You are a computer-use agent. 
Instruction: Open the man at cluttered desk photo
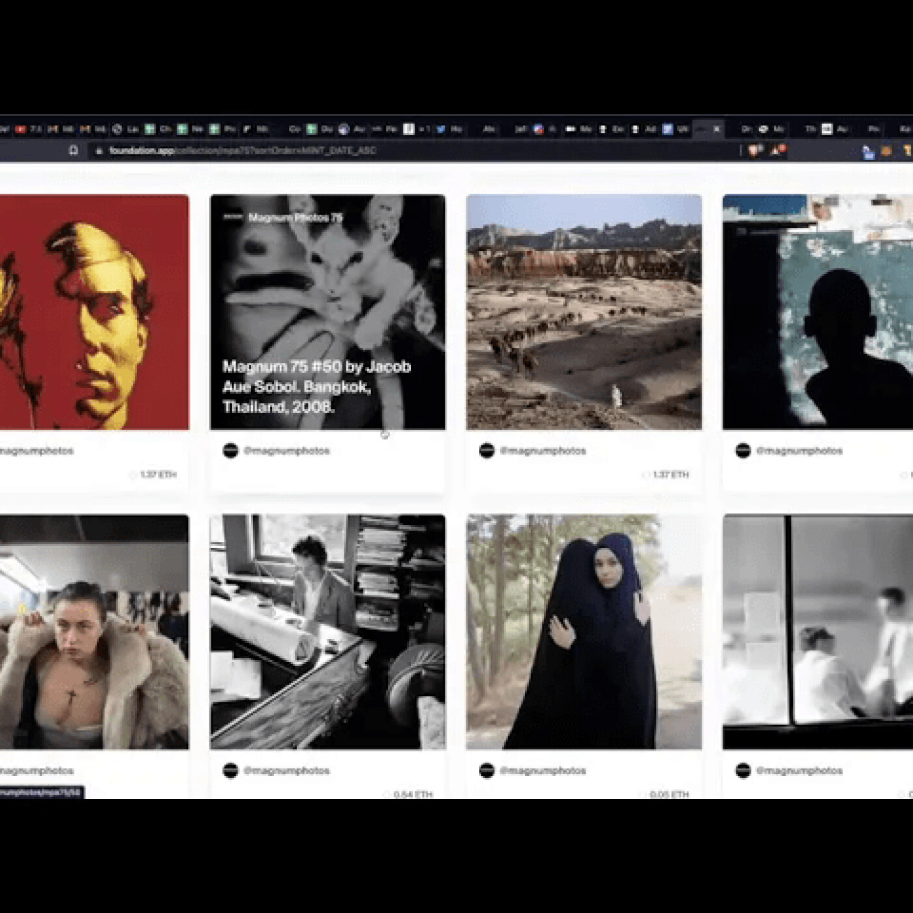coord(327,632)
